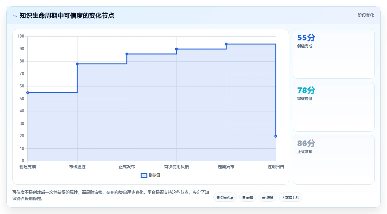Click the Chart.js tag
Image resolution: width=387 pixels, height=214 pixels.
pos(225,197)
